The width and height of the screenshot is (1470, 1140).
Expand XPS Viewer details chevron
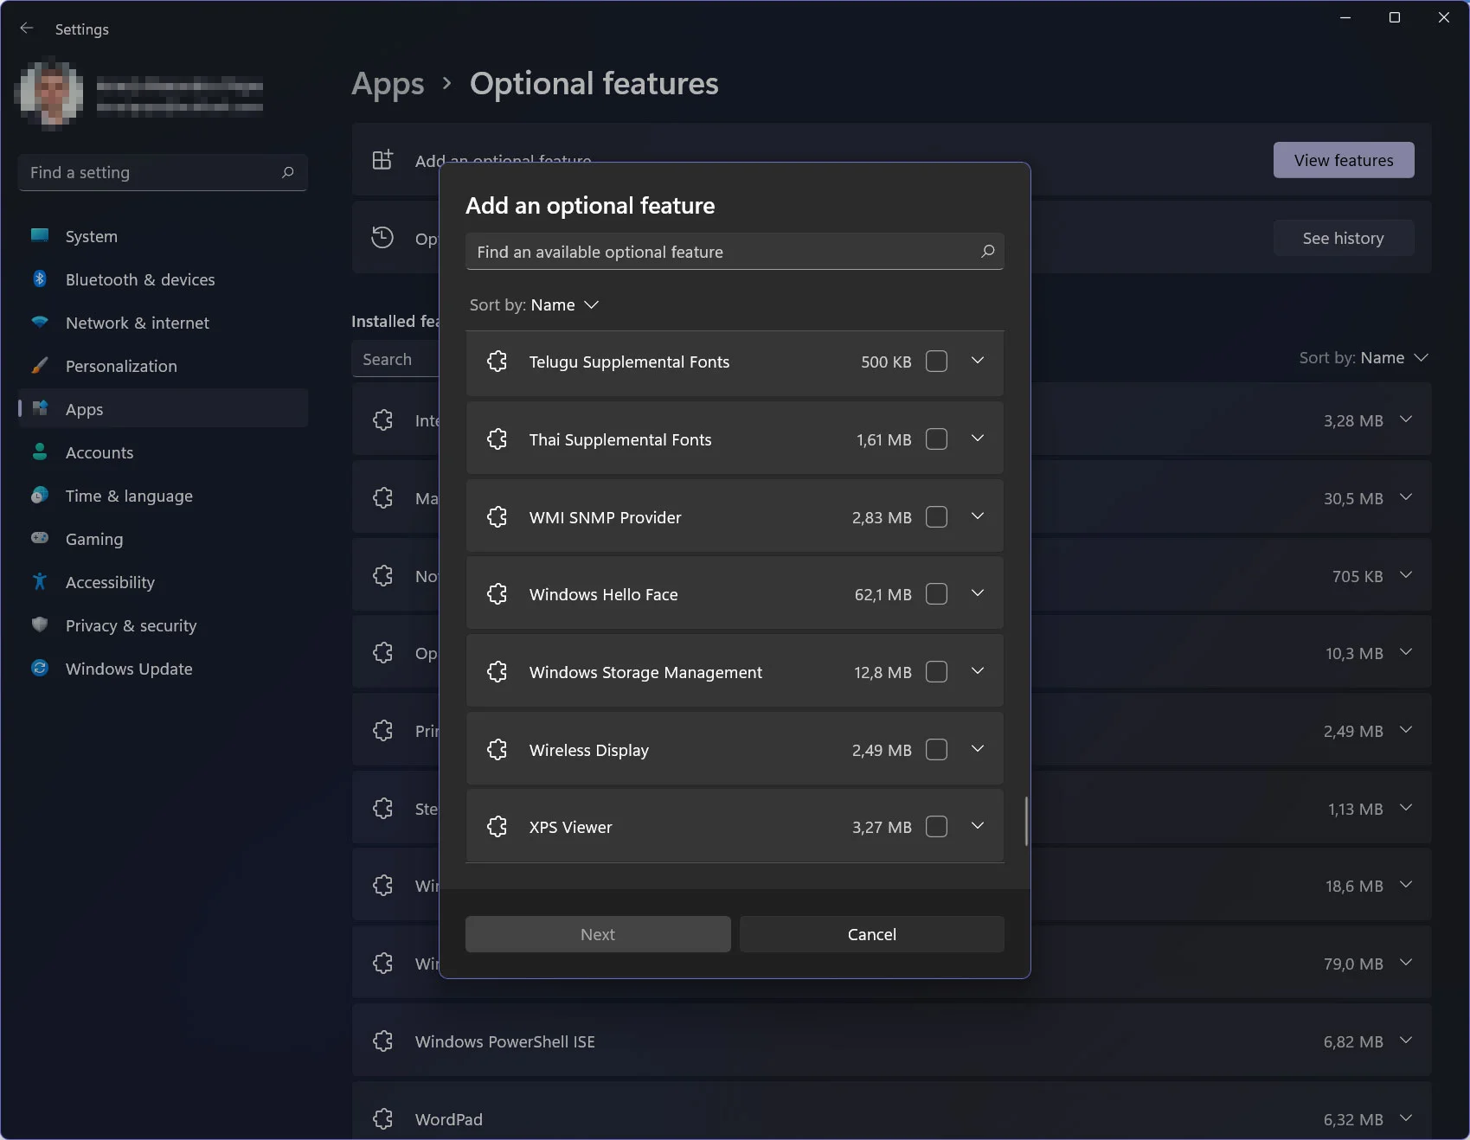(x=978, y=826)
